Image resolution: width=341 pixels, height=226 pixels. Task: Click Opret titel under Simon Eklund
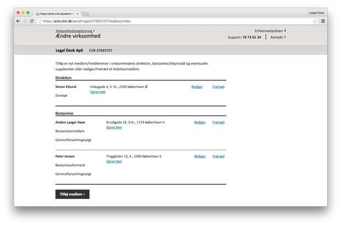pos(98,92)
